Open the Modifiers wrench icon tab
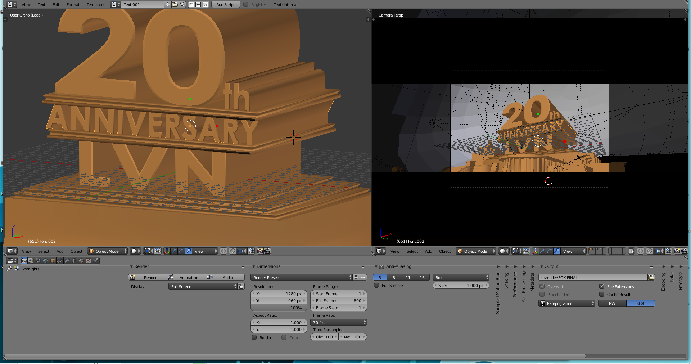This screenshot has width=691, height=364. pos(67,261)
